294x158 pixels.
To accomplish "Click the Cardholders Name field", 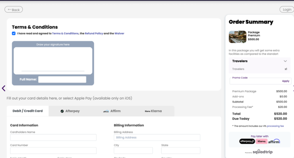I will 53,137.
